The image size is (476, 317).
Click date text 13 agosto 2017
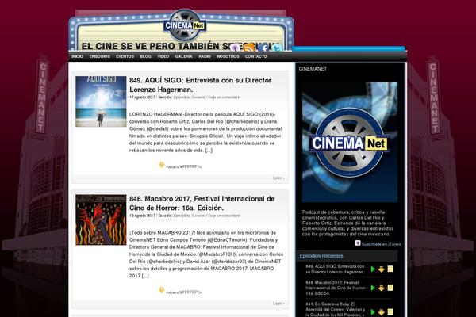pos(142,216)
